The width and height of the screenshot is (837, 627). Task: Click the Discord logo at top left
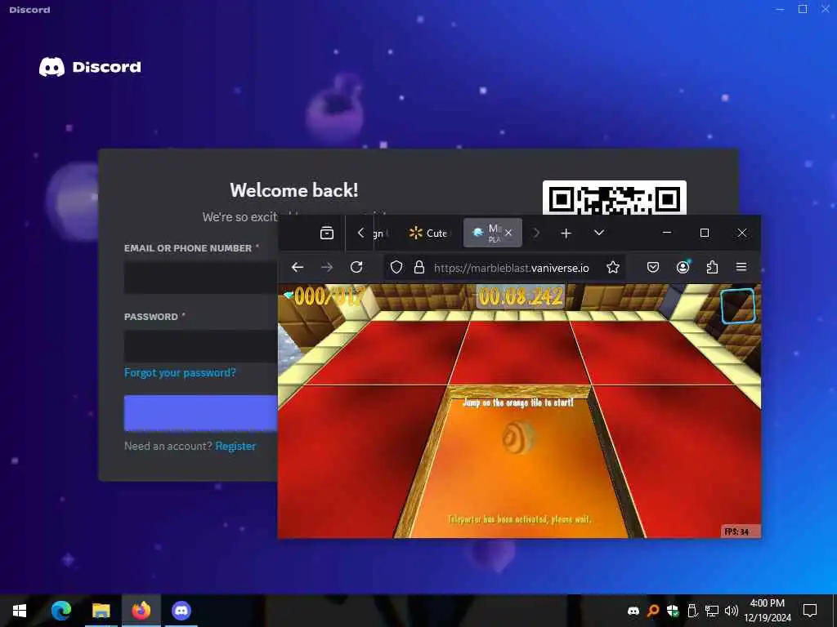pyautogui.click(x=90, y=67)
